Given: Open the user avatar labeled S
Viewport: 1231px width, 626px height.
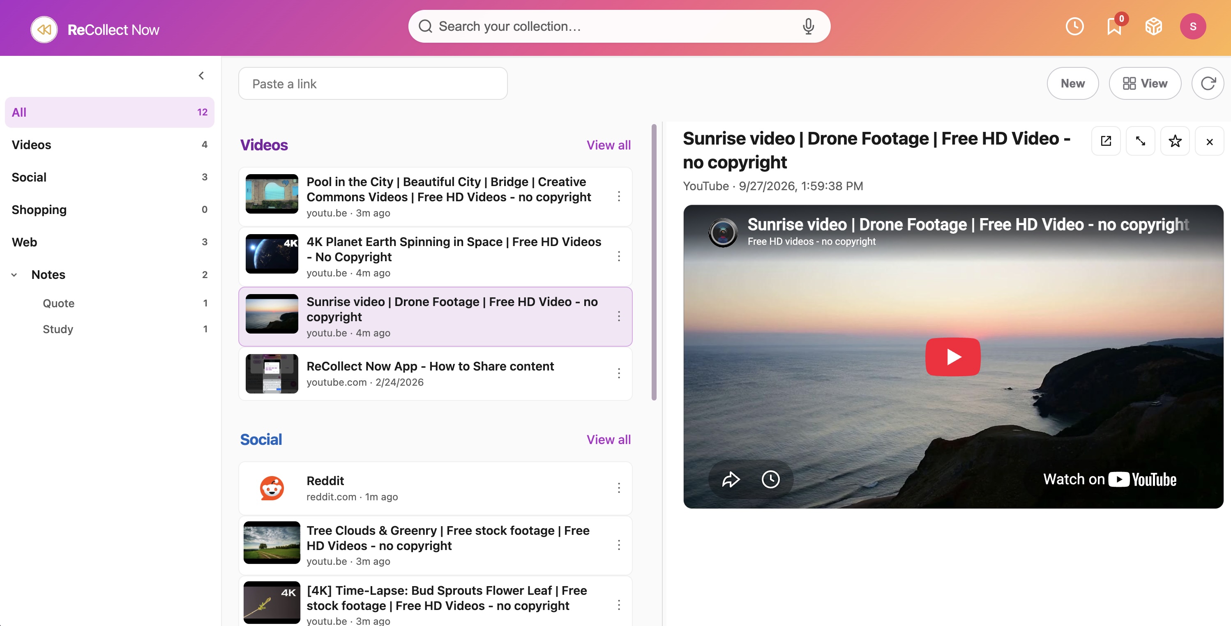Looking at the screenshot, I should coord(1193,26).
